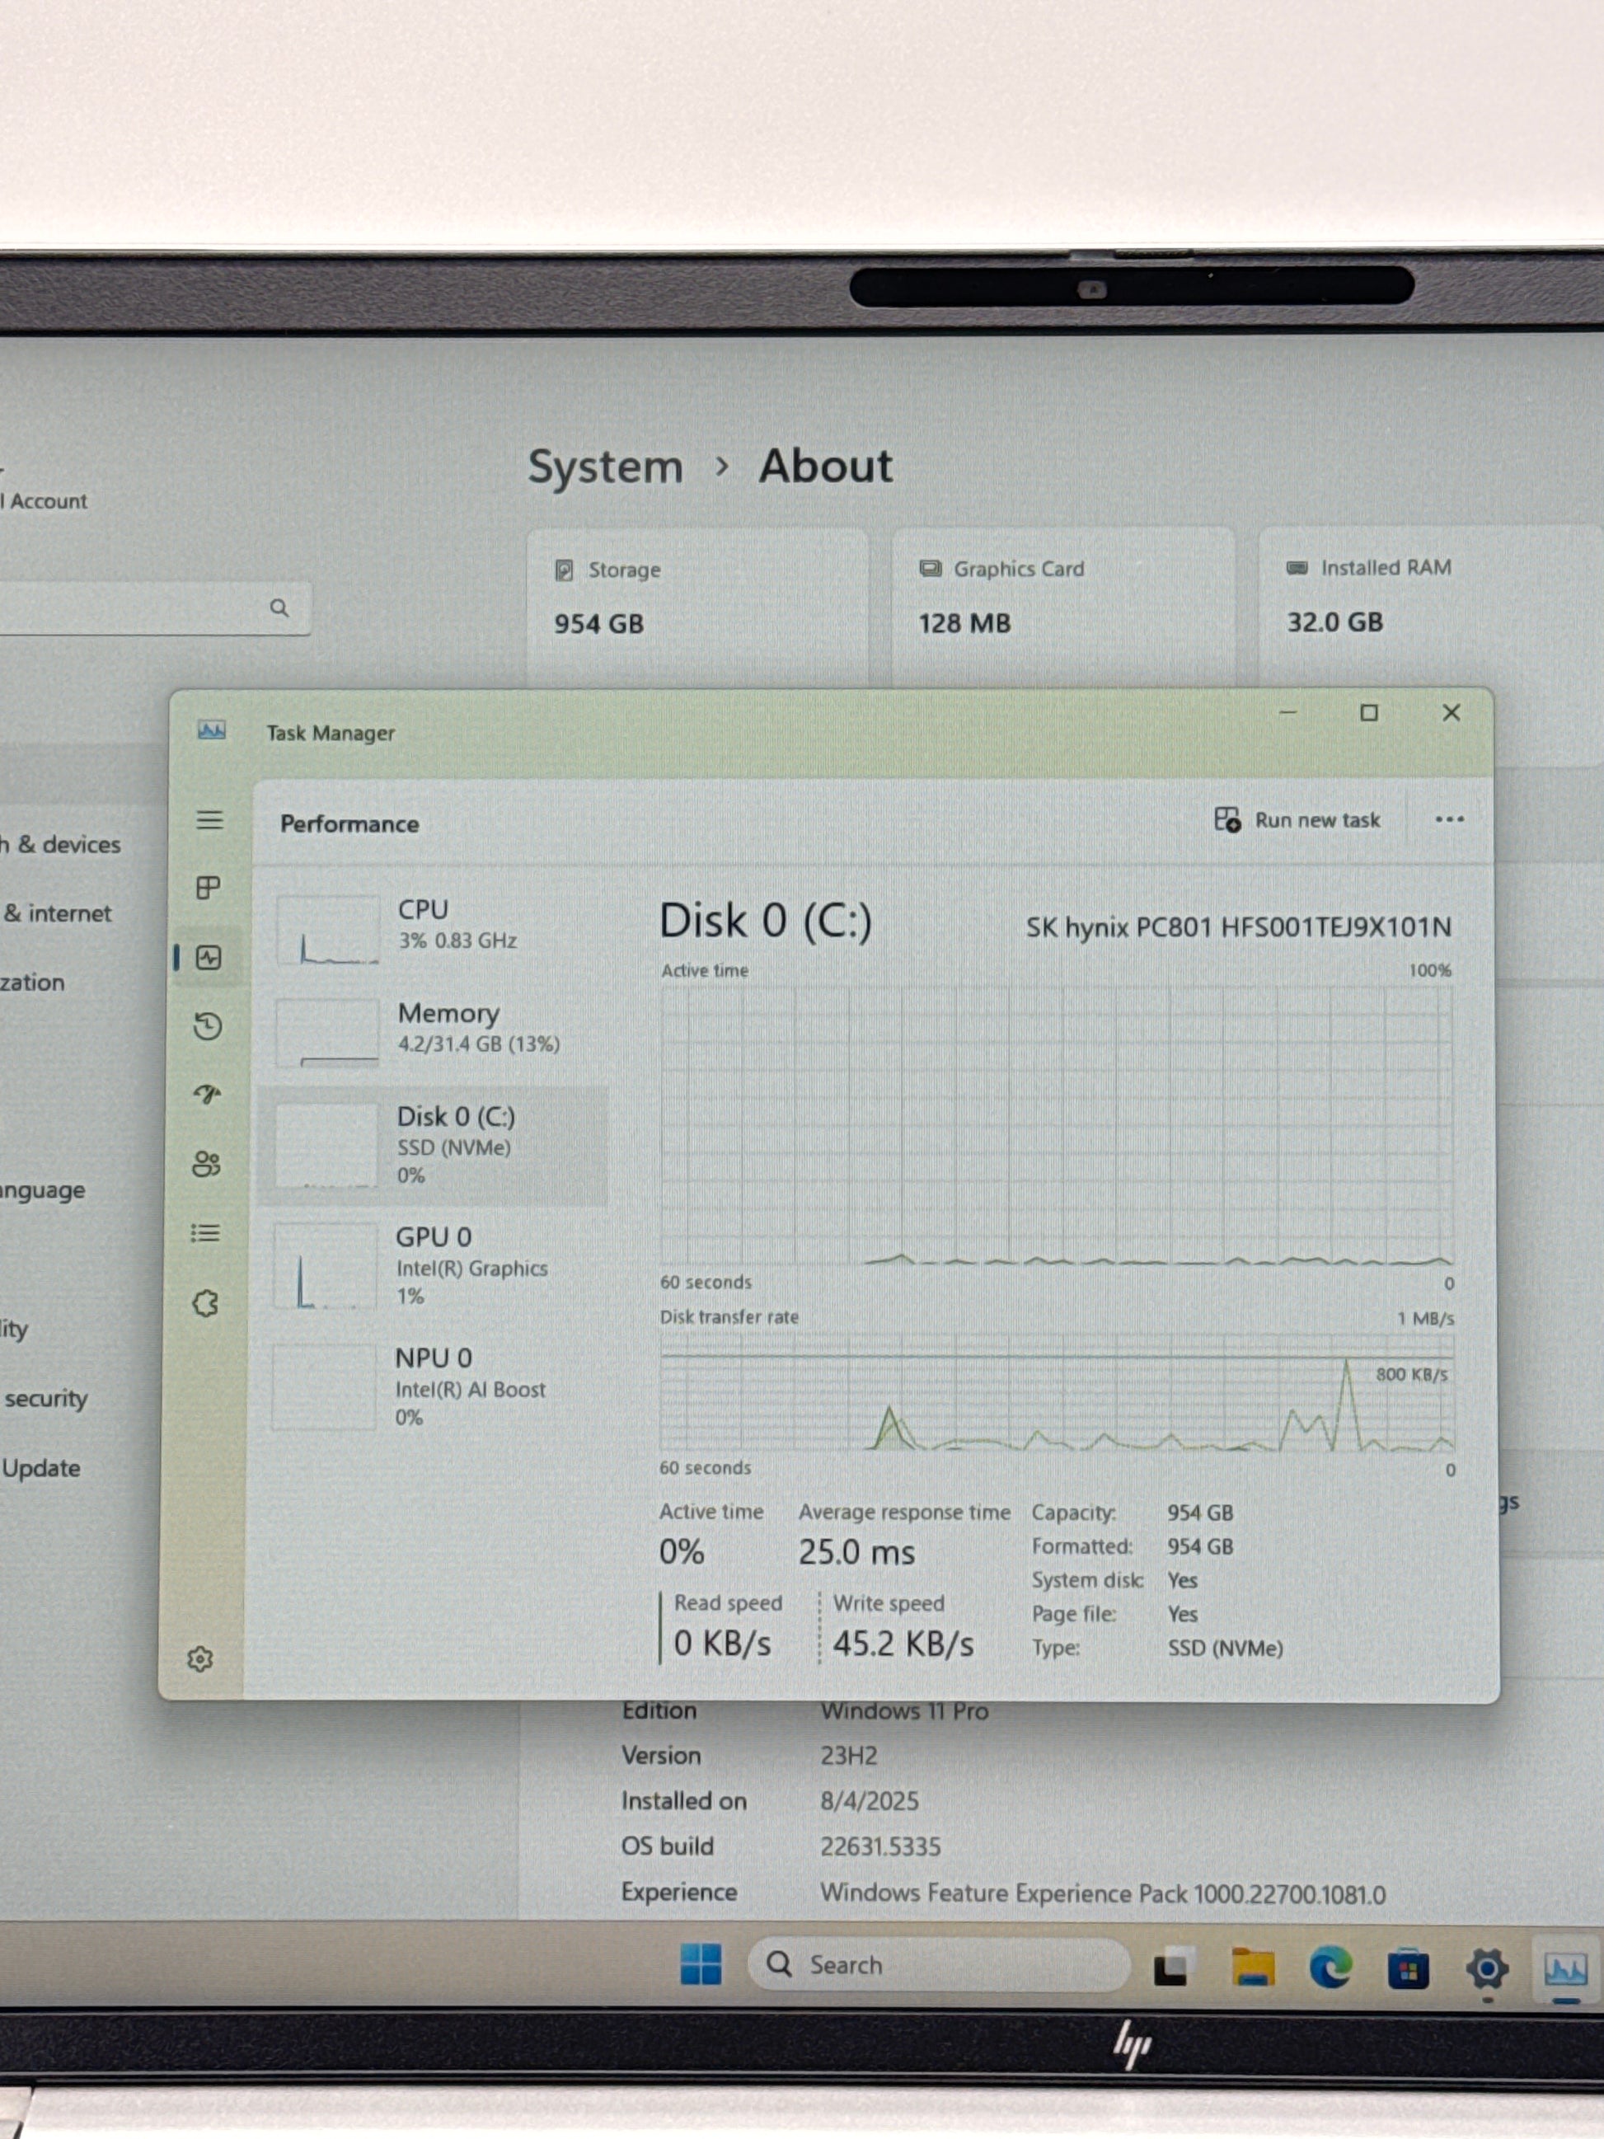Viewport: 1604px width, 2139px height.
Task: Select the Performance sidebar icon
Action: pyautogui.click(x=208, y=959)
